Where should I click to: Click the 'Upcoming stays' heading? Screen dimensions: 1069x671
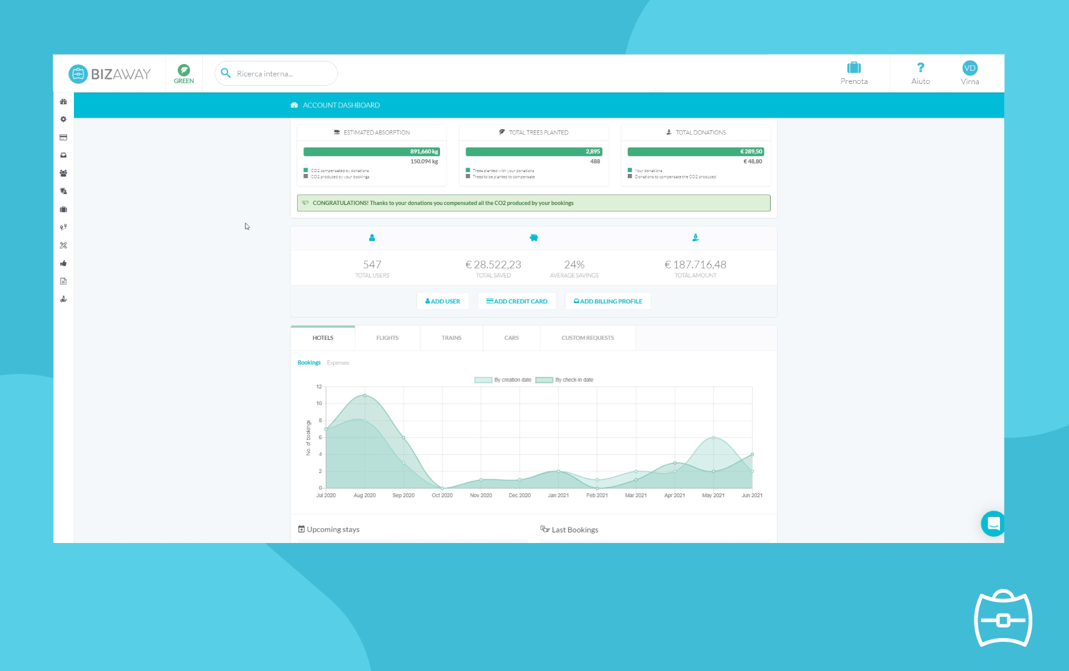pyautogui.click(x=333, y=530)
